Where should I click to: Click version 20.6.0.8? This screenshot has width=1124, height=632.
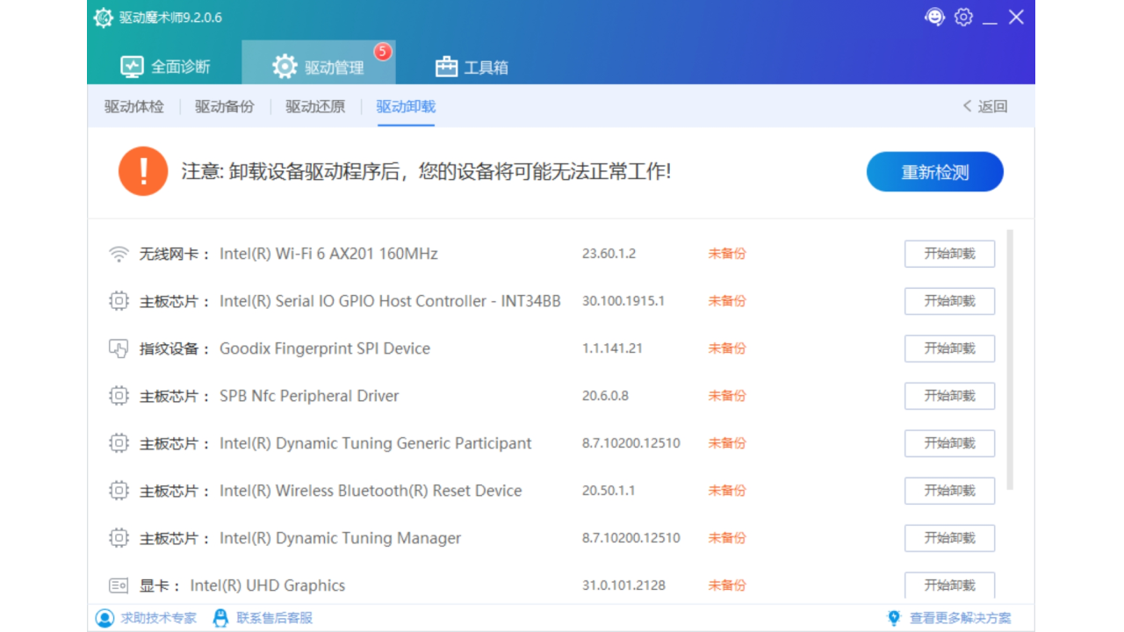(605, 396)
